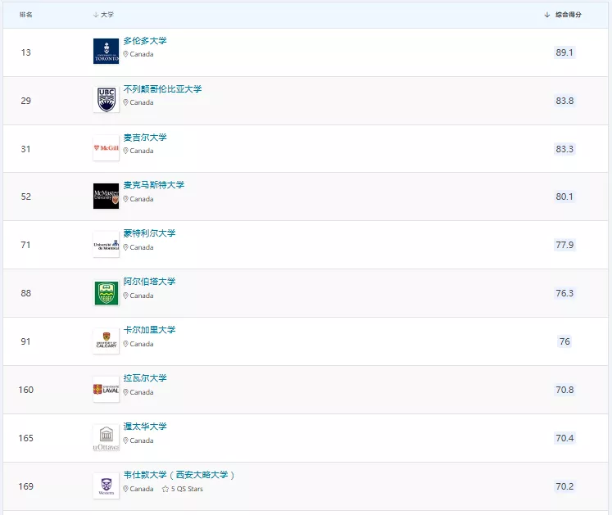Click the McMaster University logo
The image size is (612, 515).
(x=107, y=196)
